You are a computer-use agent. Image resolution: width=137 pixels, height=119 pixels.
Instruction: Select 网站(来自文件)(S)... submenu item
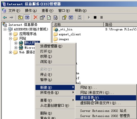click(x=106, y=93)
